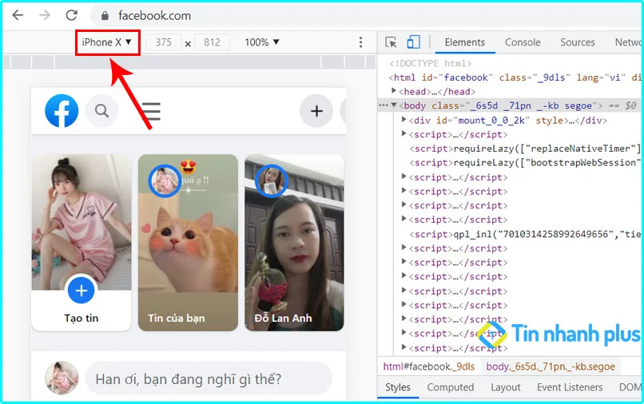Click the html#facebook._9dls breadcrumb
The image size is (644, 404).
tap(428, 366)
